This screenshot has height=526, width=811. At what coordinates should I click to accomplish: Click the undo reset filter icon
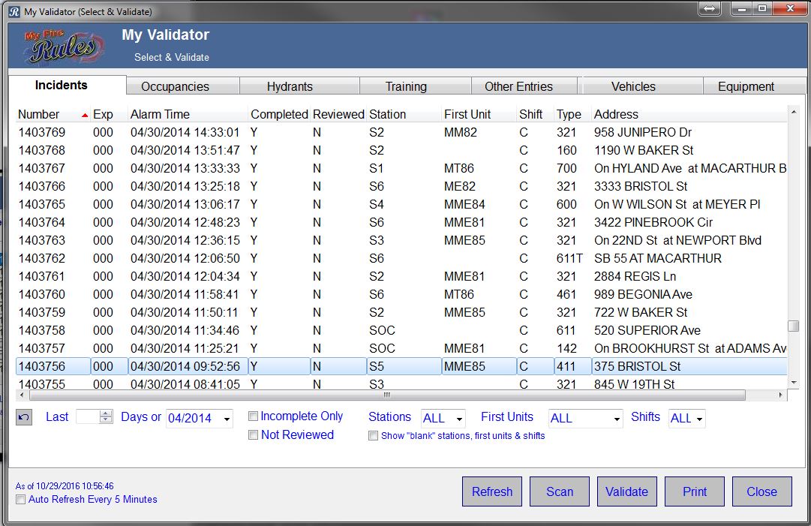click(24, 417)
